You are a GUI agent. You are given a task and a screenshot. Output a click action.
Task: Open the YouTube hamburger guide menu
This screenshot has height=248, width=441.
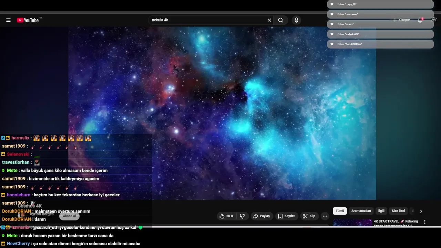(8, 20)
